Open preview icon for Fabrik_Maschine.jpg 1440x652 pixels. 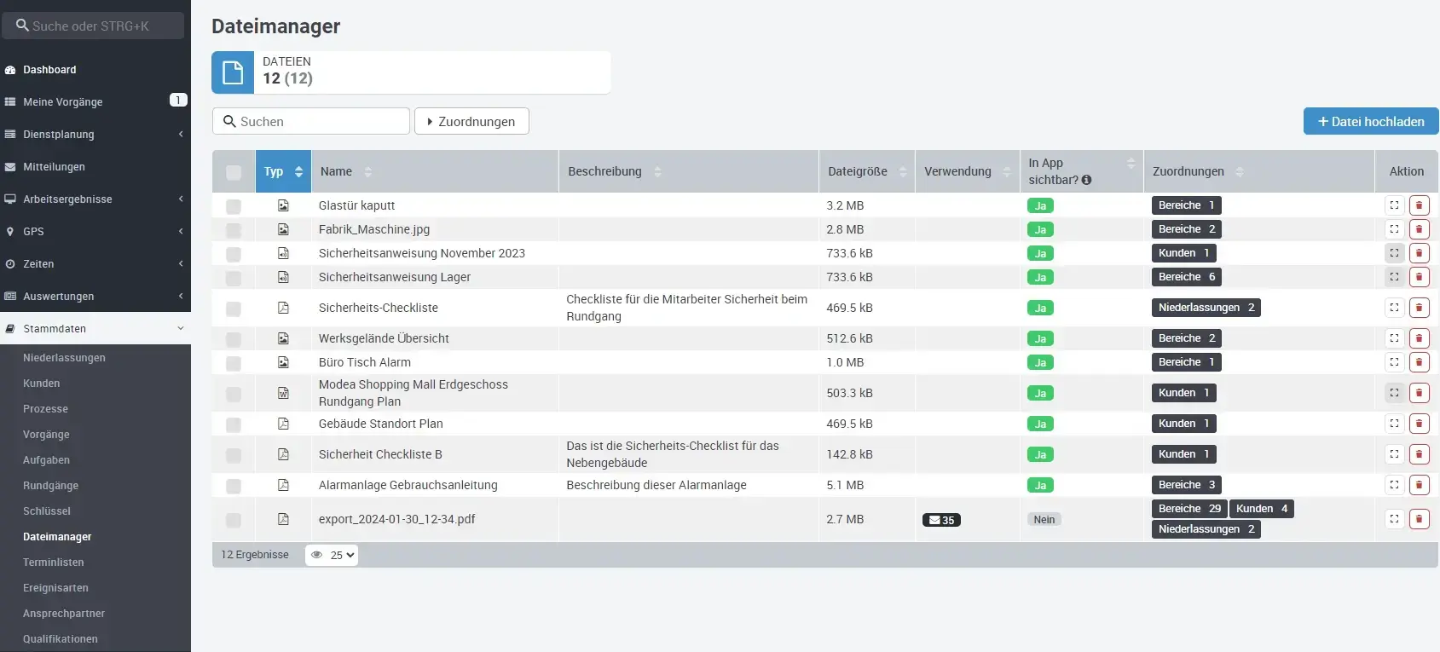(x=1394, y=229)
